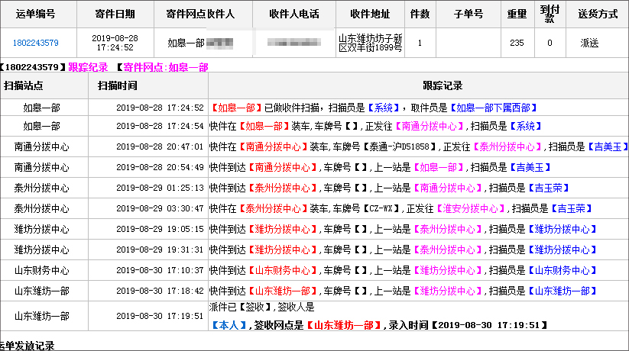Click 南通分拨中心 destination in 17:24:54 row

(429, 126)
